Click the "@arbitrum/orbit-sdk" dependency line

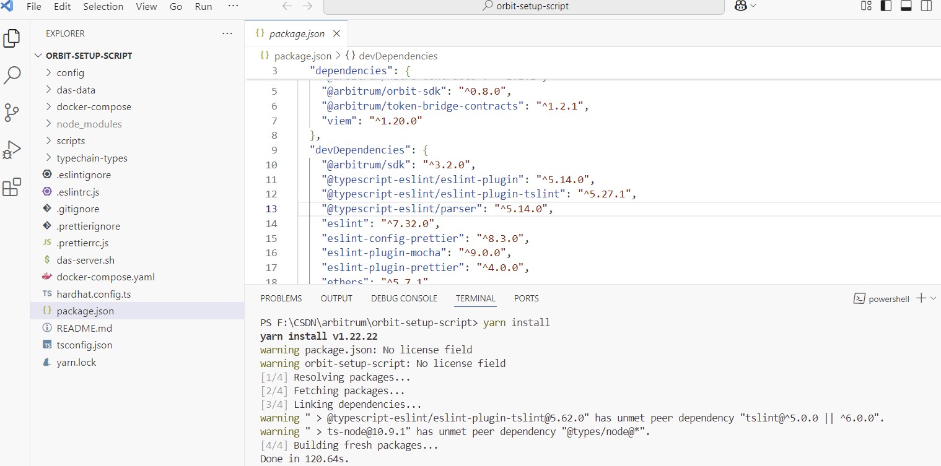coord(416,92)
